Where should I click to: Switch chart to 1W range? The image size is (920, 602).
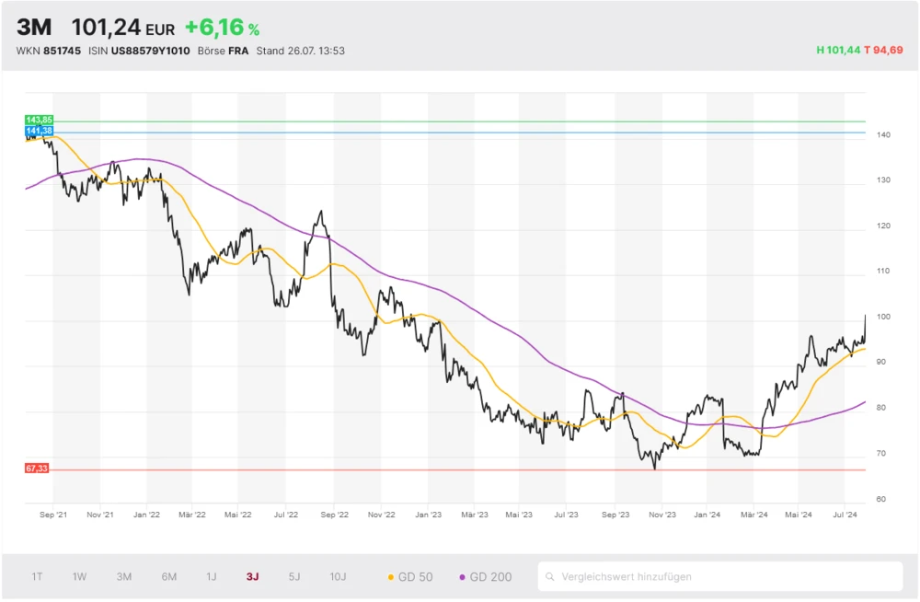[x=80, y=577]
